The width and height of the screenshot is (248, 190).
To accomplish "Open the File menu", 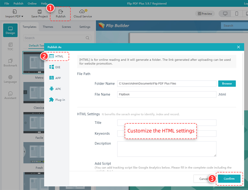I will [7, 3].
